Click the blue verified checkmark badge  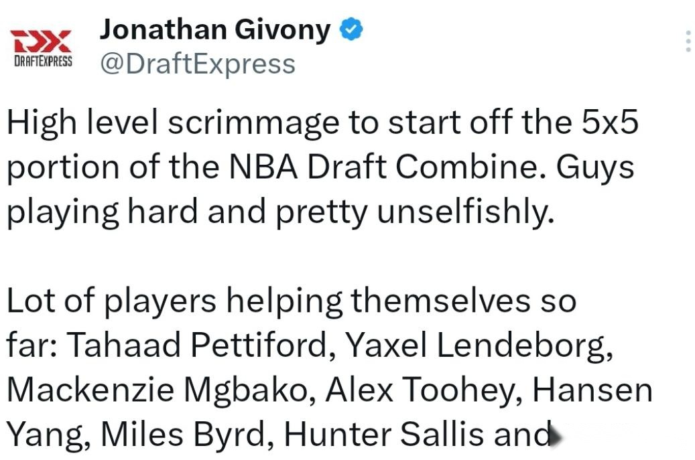click(x=351, y=29)
